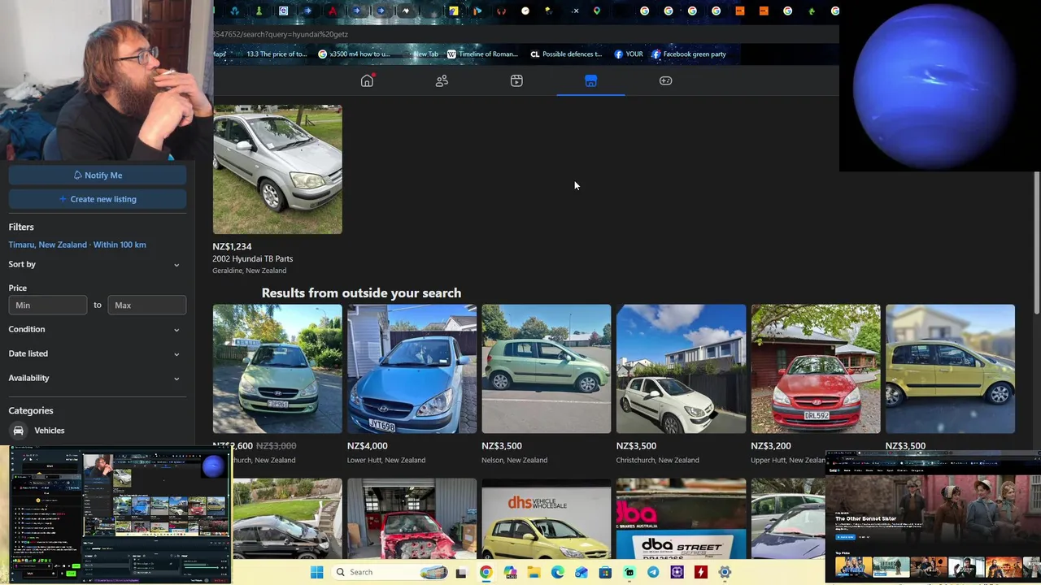Click the Notify Me button
Screen dimensions: 1041x585
(x=98, y=175)
